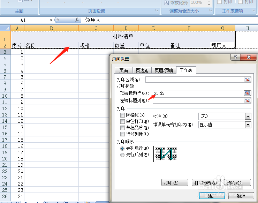Select row 15 header

coord(5,127)
